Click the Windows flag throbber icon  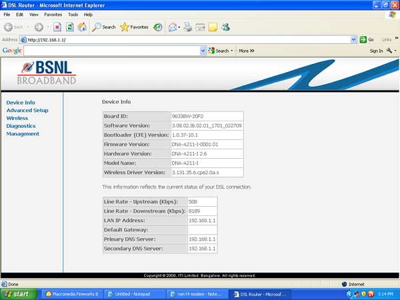pos(393,15)
